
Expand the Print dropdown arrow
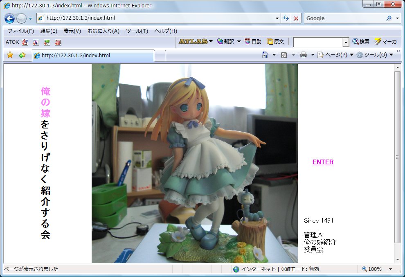[312, 55]
